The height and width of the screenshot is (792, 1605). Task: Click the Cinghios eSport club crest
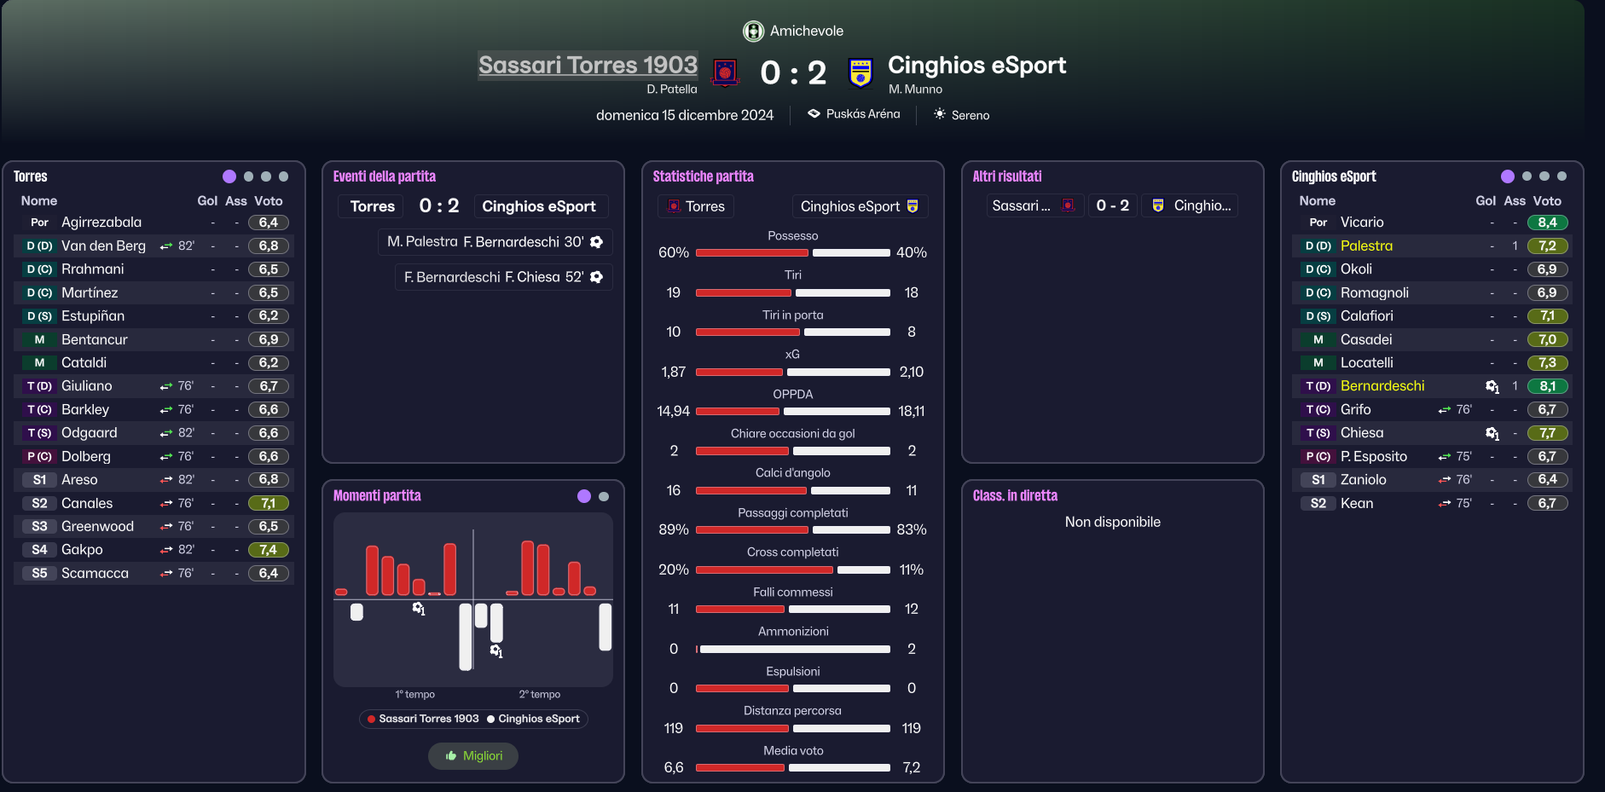click(x=860, y=72)
